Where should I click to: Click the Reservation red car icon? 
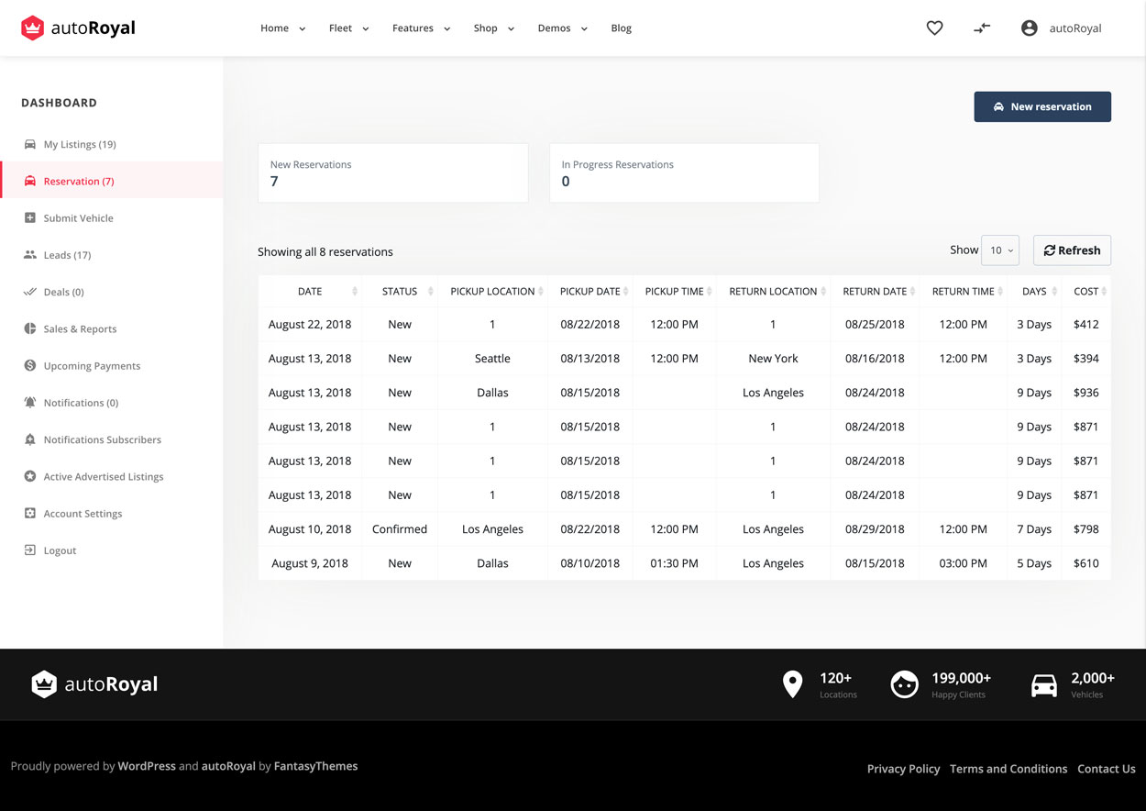click(30, 181)
